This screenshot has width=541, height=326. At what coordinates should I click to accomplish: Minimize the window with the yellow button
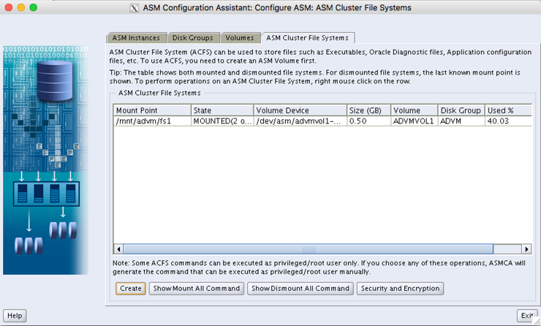(x=20, y=7)
